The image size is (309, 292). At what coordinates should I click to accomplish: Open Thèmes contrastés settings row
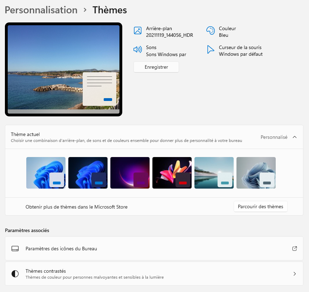(x=154, y=274)
